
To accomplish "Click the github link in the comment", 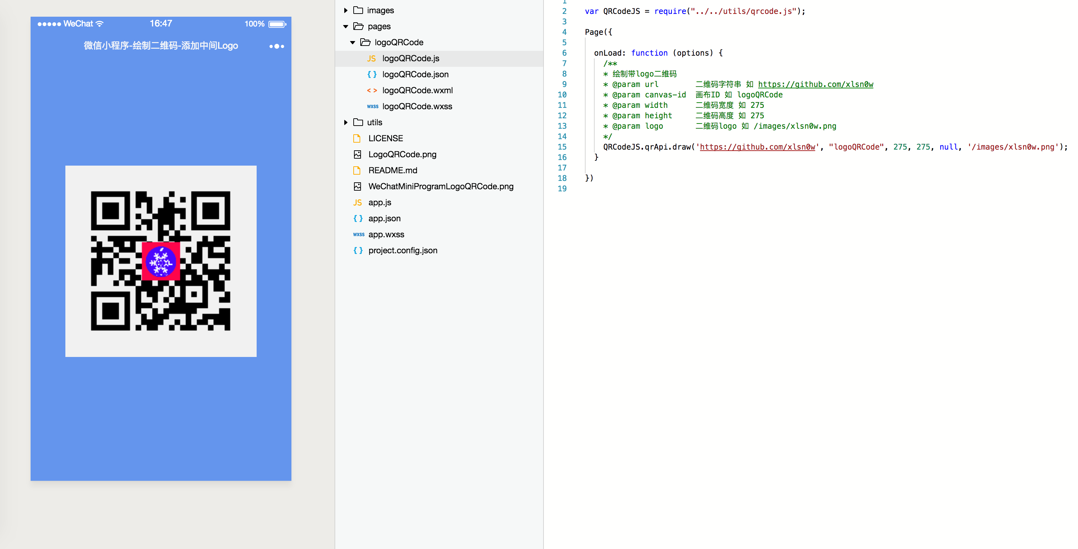I will pyautogui.click(x=815, y=84).
